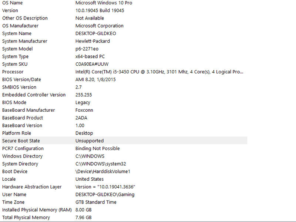Click the GTB Standard Time value
The image size is (296, 222).
click(x=96, y=202)
